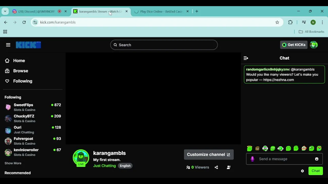Open ChuckyBTZ channel
This screenshot has width=328, height=184.
tap(33, 118)
